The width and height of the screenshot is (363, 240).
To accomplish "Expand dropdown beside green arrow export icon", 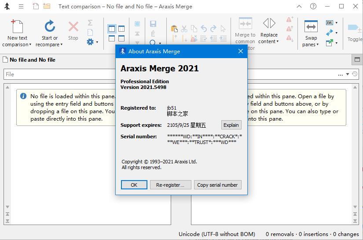I will (x=337, y=43).
